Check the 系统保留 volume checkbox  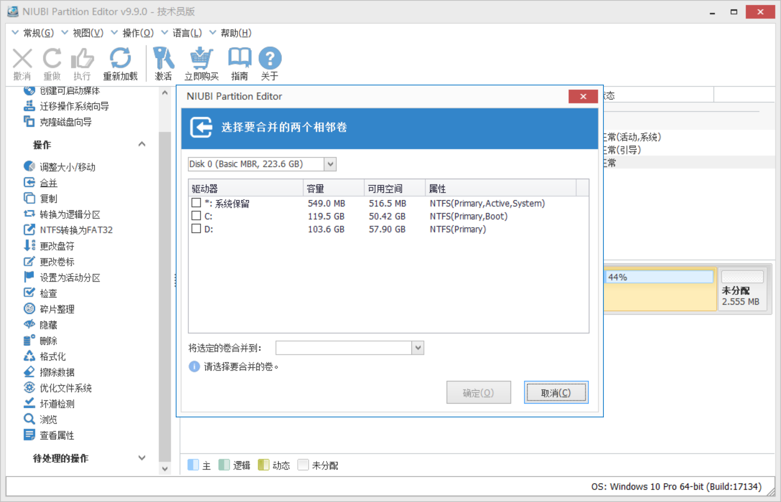point(196,203)
